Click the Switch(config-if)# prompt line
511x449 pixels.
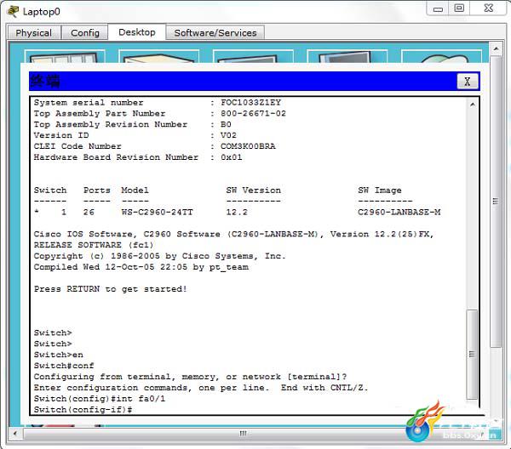coord(83,410)
